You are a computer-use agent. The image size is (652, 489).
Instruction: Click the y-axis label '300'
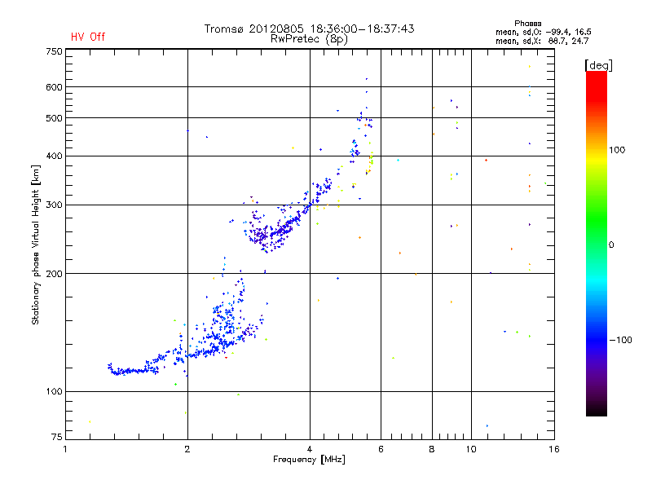pyautogui.click(x=54, y=205)
